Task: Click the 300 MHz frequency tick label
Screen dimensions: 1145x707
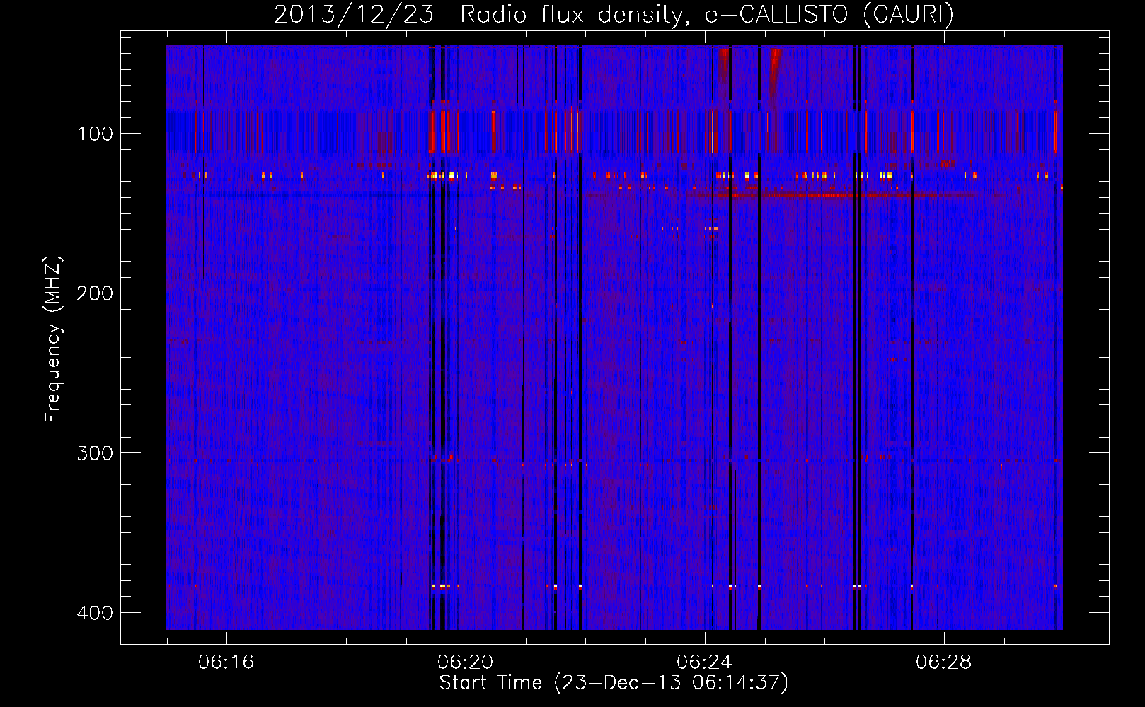Action: (x=95, y=453)
